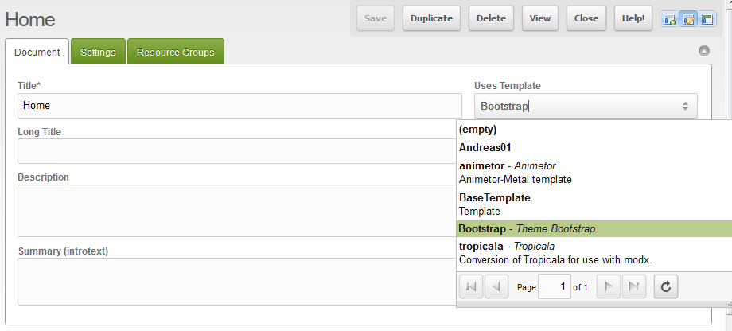Open the Uses Template dropdown arrow

(x=685, y=106)
